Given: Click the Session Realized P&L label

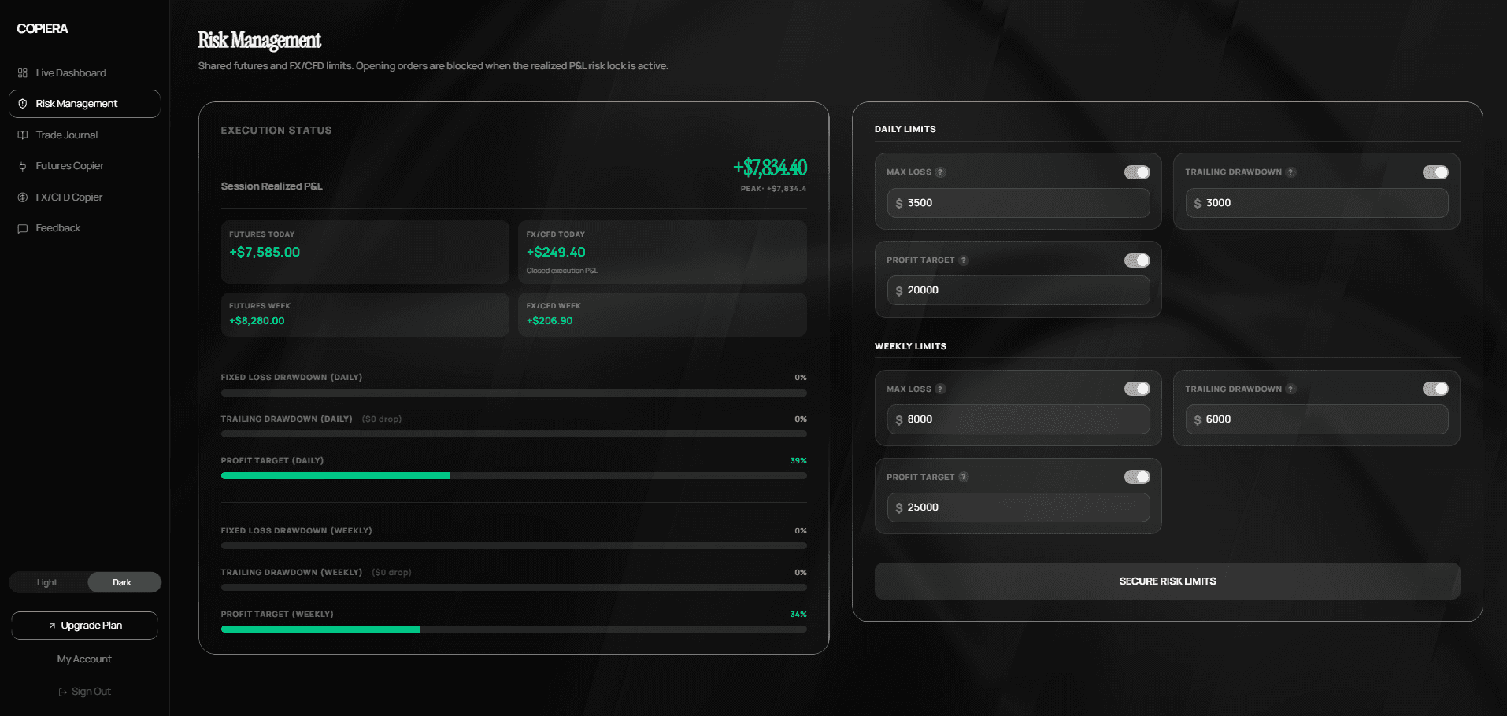Looking at the screenshot, I should [x=272, y=186].
